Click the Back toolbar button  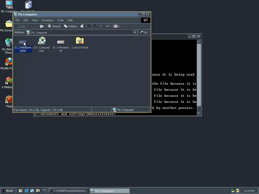[x=20, y=26]
